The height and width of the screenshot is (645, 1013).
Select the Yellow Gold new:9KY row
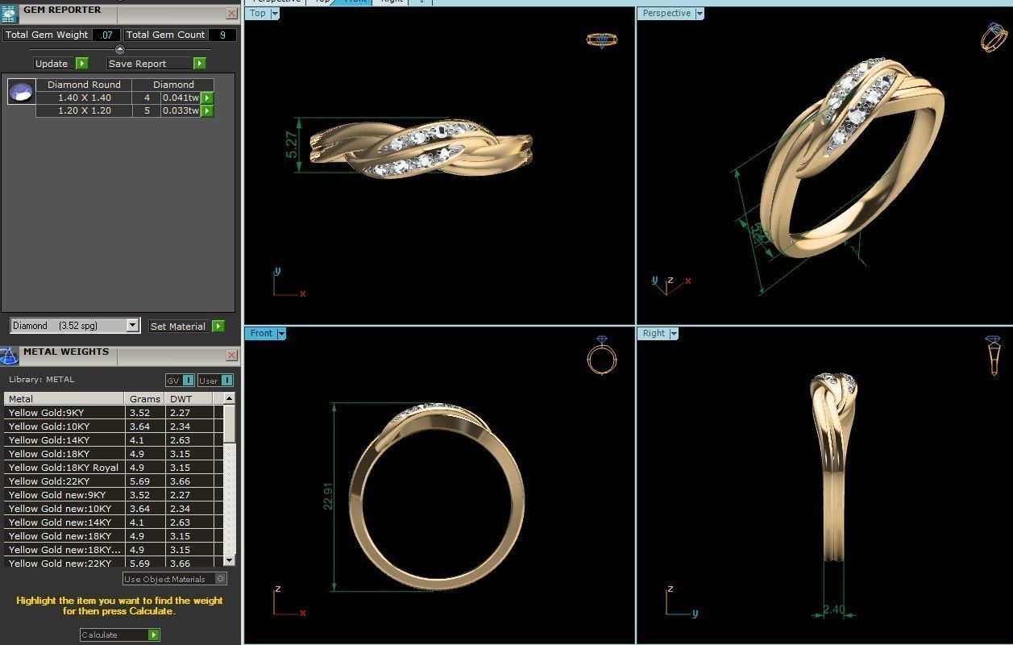pyautogui.click(x=114, y=495)
